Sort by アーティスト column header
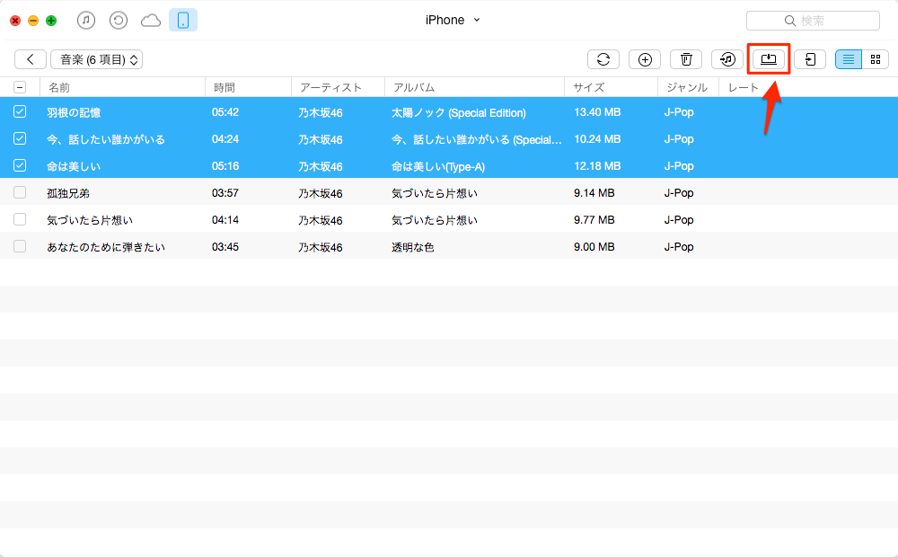This screenshot has height=557, width=898. pos(339,88)
